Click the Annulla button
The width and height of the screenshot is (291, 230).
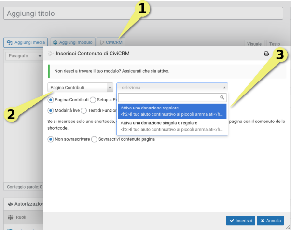click(270, 220)
